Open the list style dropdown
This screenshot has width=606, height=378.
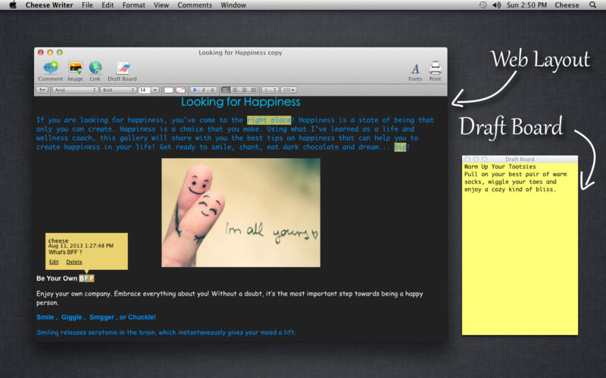[x=289, y=90]
